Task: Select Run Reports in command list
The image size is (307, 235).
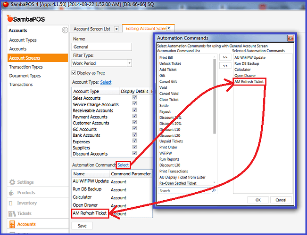Action: point(169,159)
